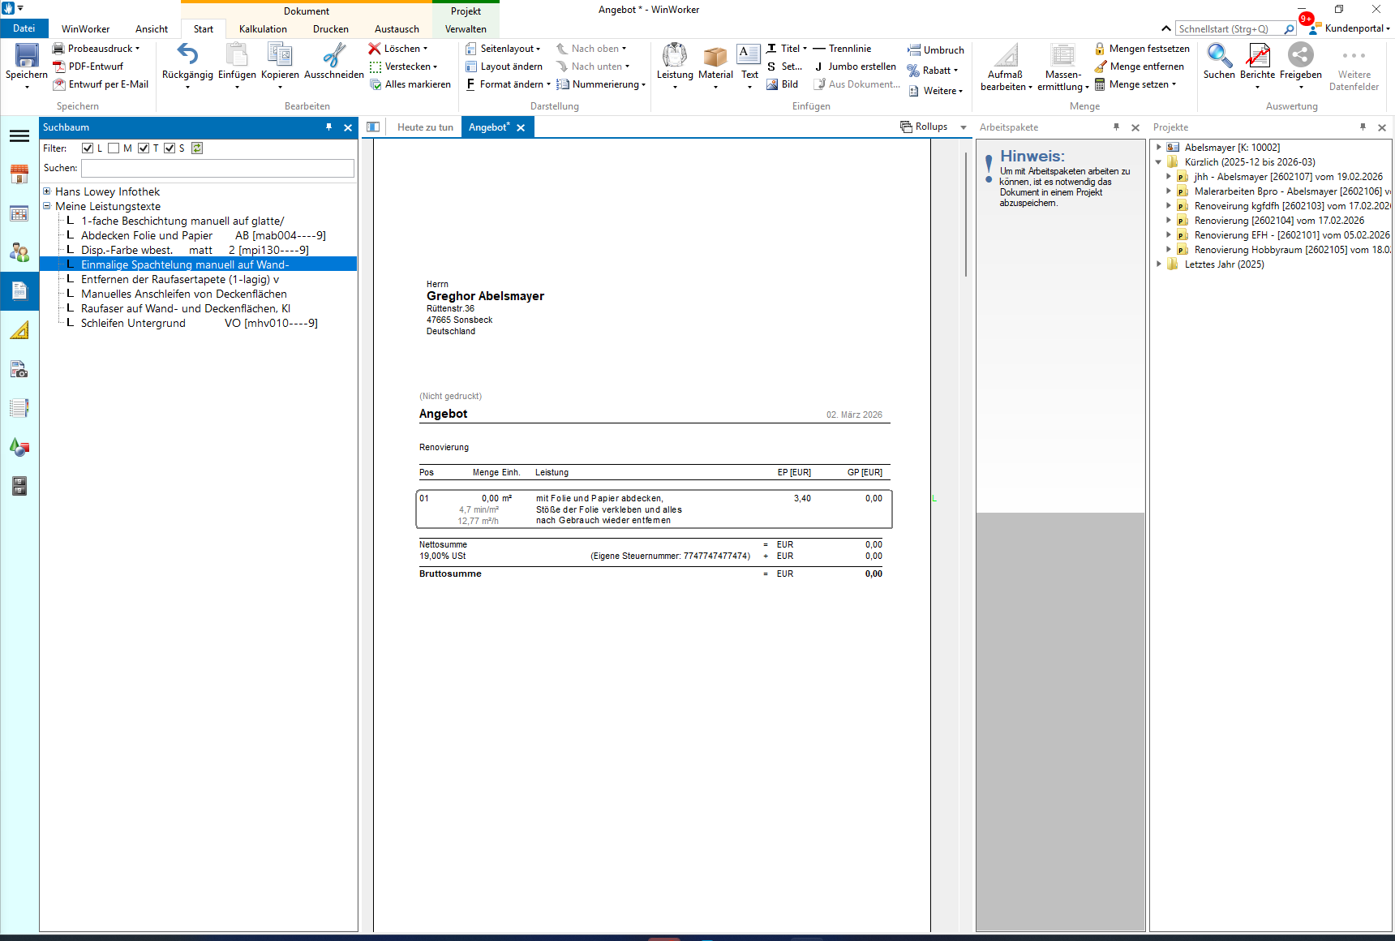This screenshot has width=1395, height=941.
Task: Expand the Hans Lowey Infothek node
Action: 47,192
